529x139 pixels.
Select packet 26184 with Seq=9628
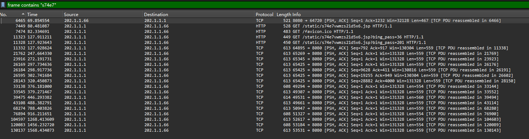click(264, 70)
